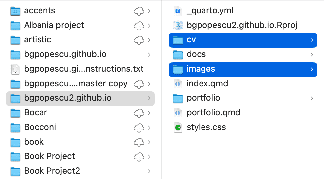Select the Bocar folder
The height and width of the screenshot is (179, 324).
[x=36, y=113]
